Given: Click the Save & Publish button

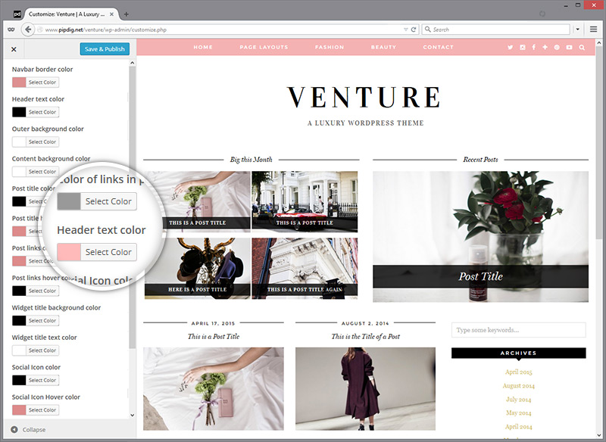Looking at the screenshot, I should (105, 49).
